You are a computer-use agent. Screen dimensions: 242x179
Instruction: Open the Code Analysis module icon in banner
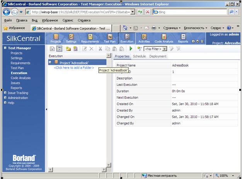(x=164, y=38)
